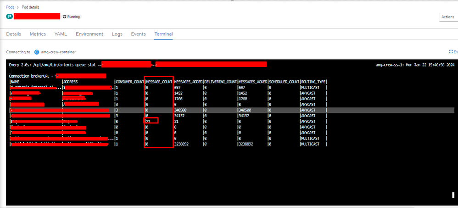Open the Actions dropdown

coord(447,17)
